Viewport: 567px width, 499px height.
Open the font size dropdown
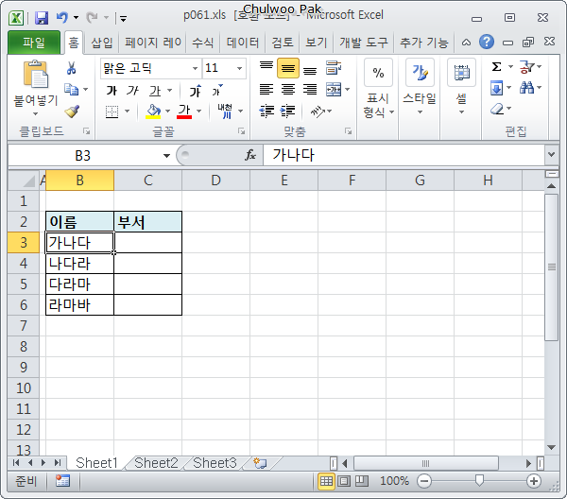pyautogui.click(x=239, y=68)
